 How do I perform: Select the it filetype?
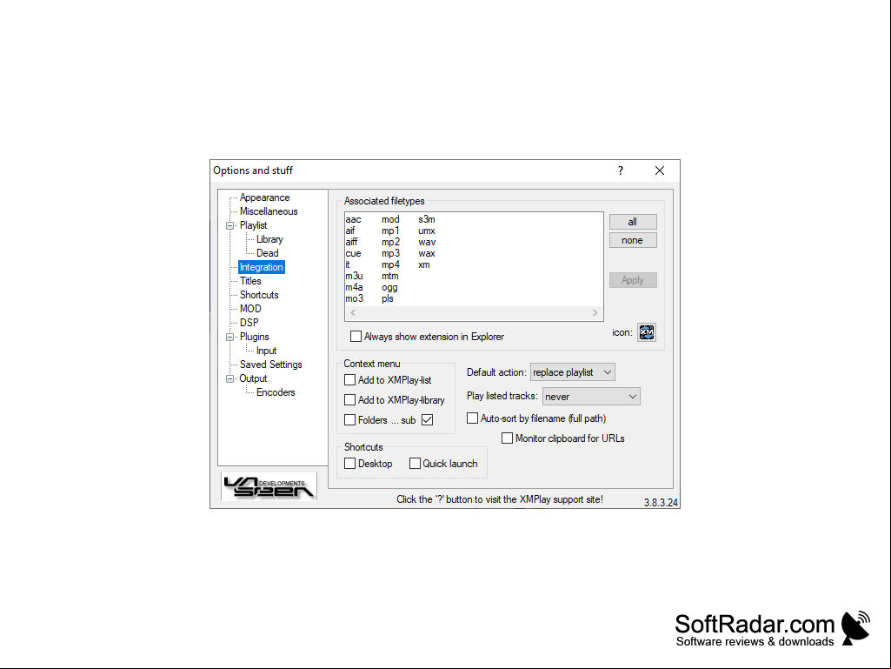348,264
